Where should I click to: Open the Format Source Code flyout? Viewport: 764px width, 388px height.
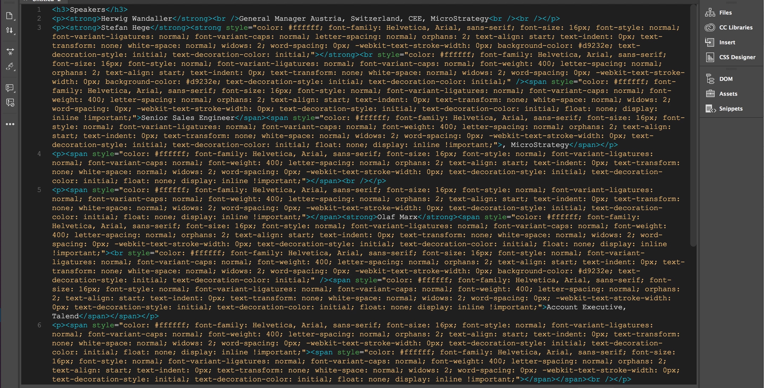[x=10, y=66]
